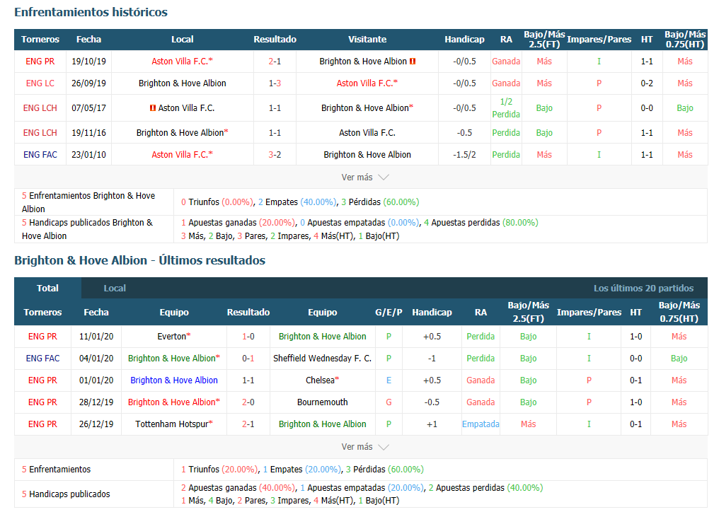Click the G/E/P column header
Viewport: 719px width, 512px height.
pyautogui.click(x=389, y=312)
